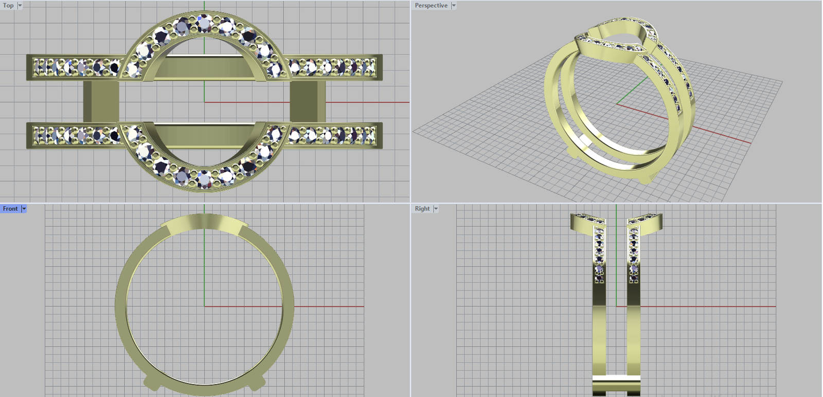
Task: Select the bottom center diamond on lower arch
Action: point(205,179)
